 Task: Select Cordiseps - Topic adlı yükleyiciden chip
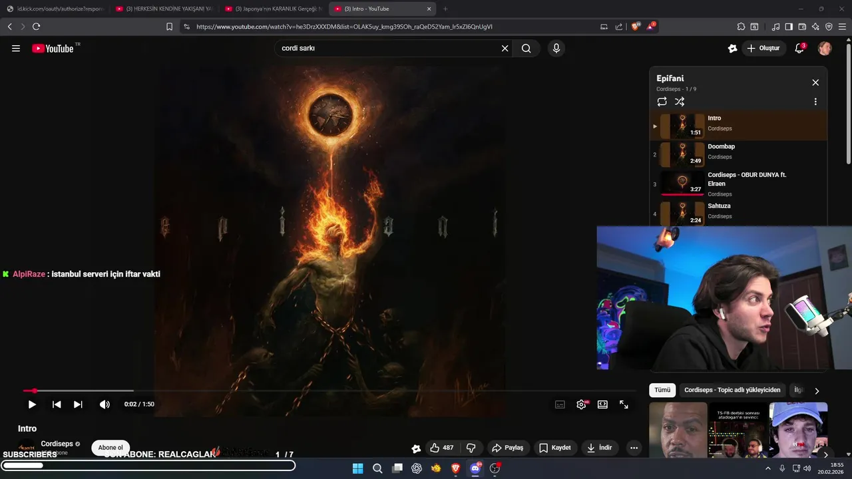(x=732, y=391)
